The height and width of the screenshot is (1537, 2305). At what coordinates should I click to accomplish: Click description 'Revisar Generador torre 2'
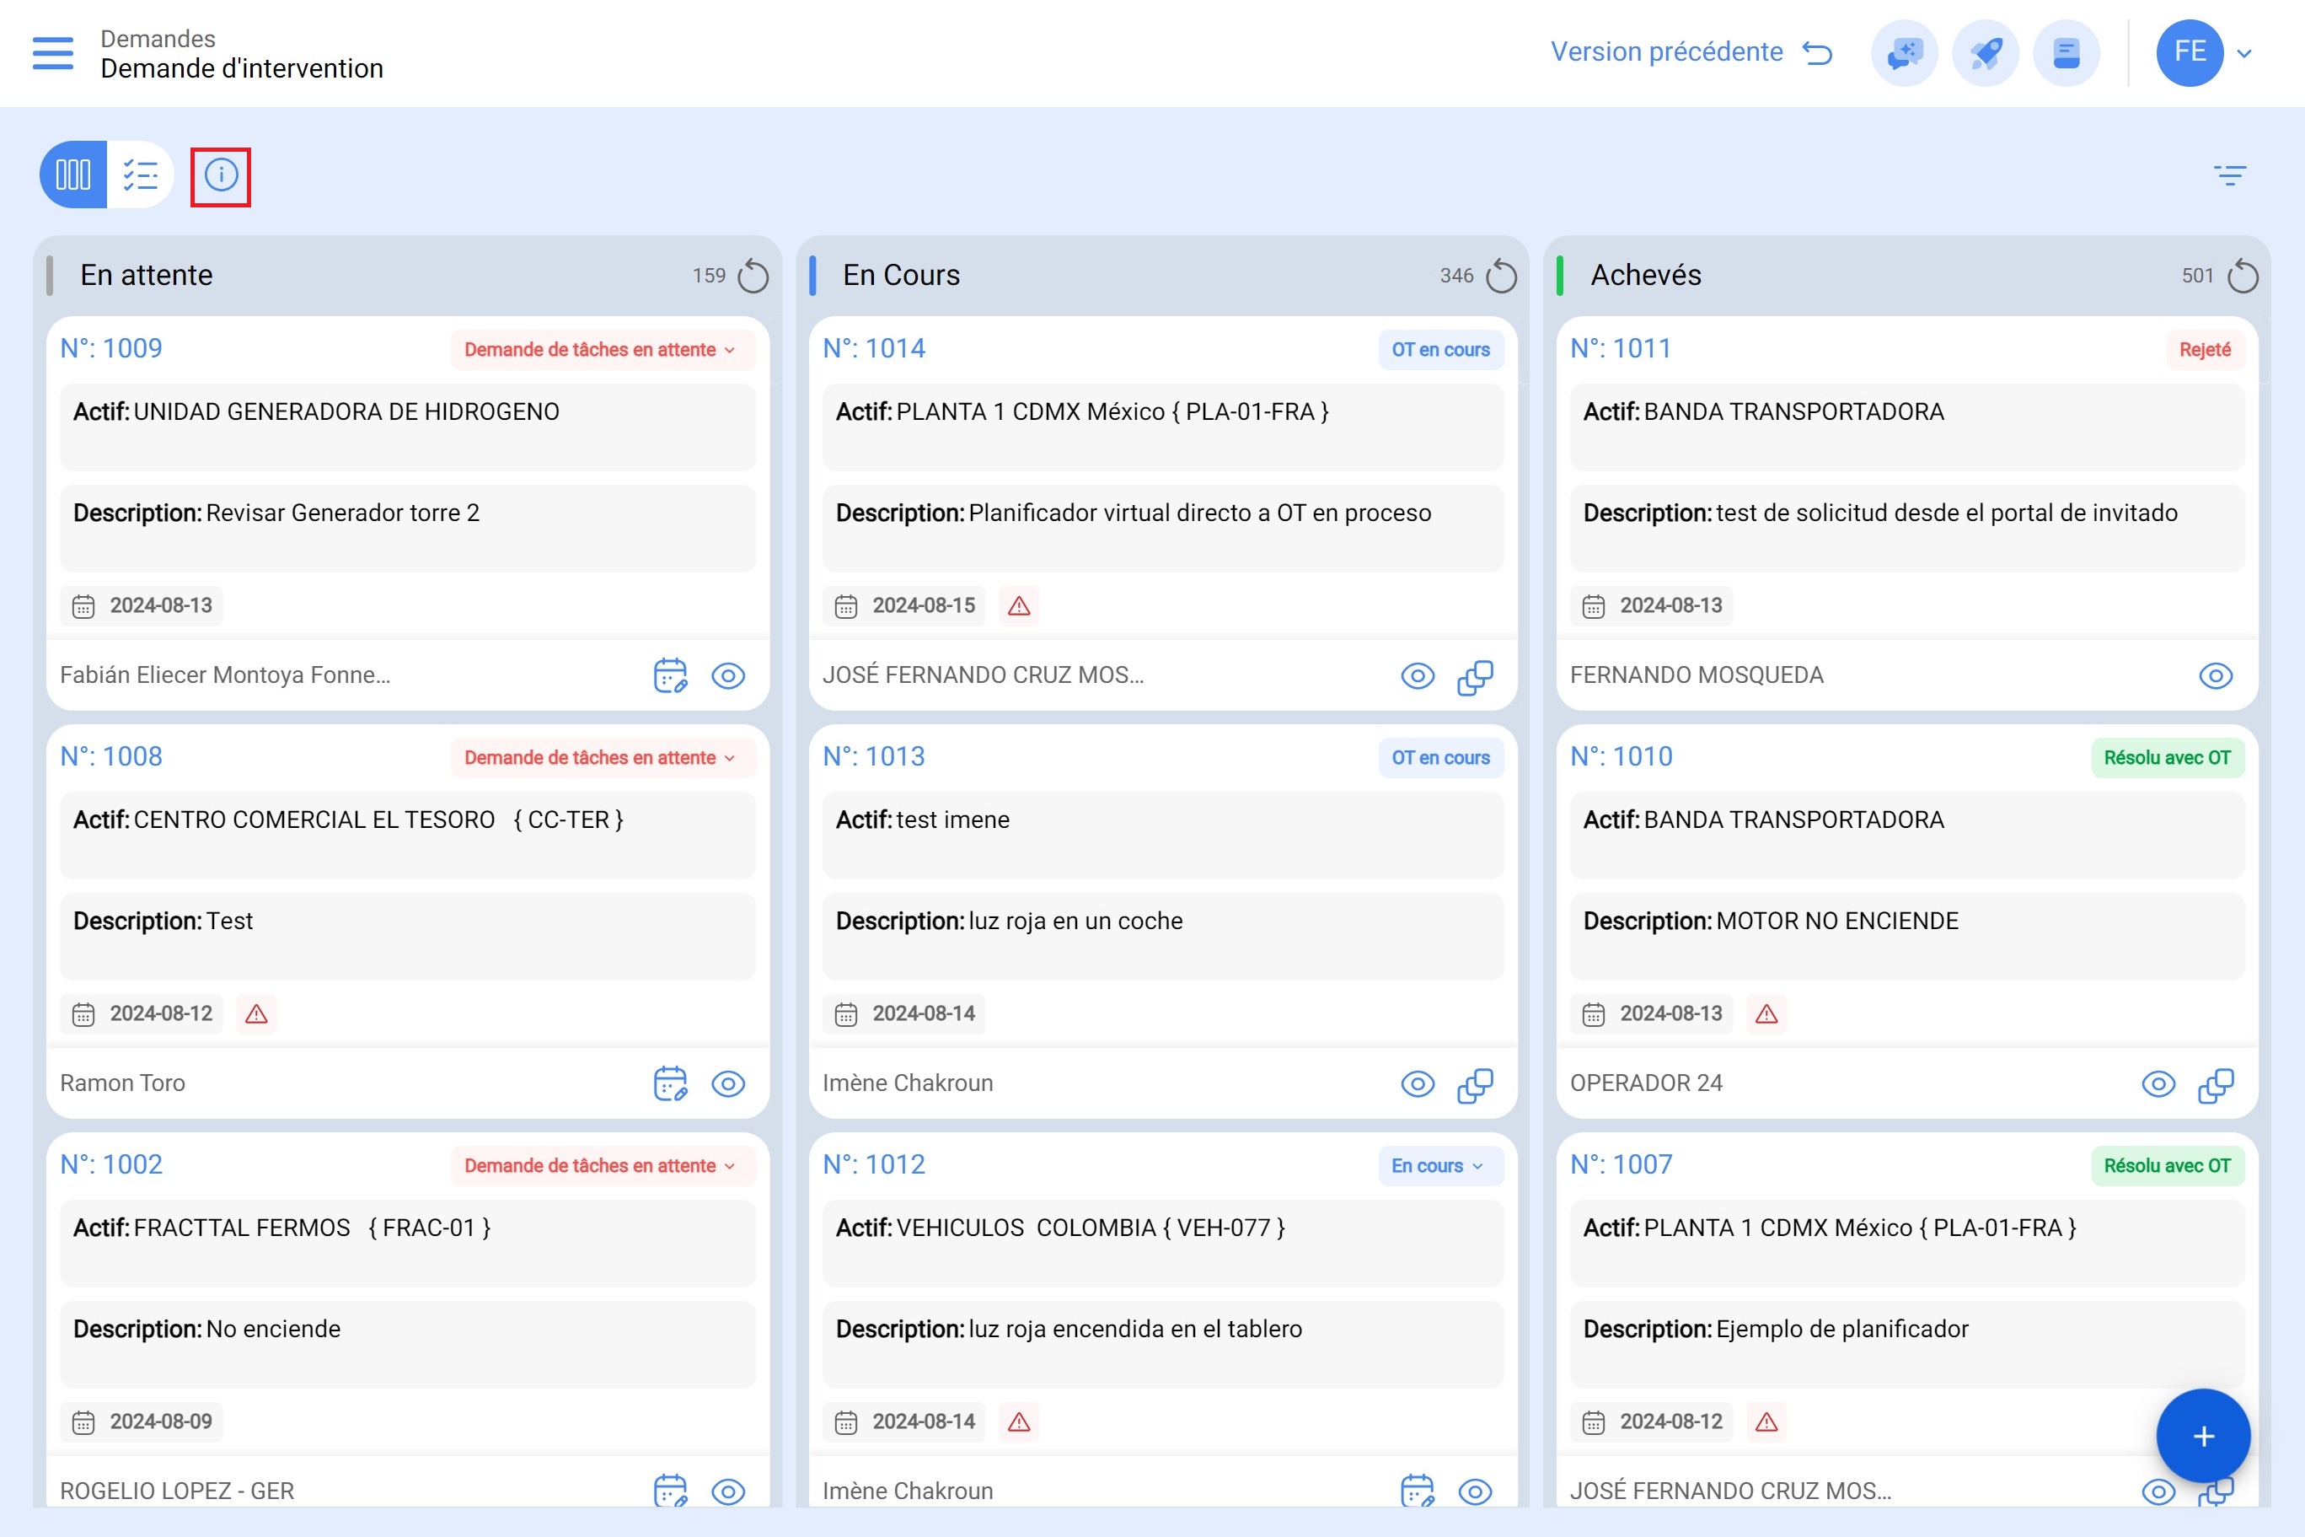pyautogui.click(x=343, y=513)
